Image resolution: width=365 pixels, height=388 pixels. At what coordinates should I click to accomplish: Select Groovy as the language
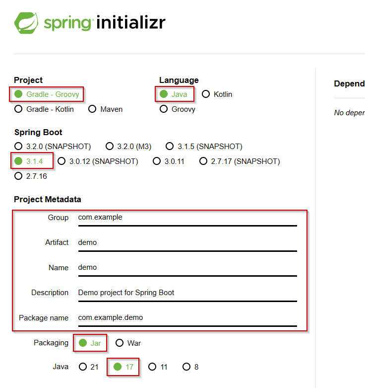point(178,109)
